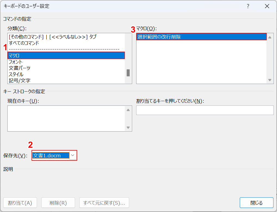Image resolution: width=277 pixels, height=212 pixels.
Task: Open the 保存先 dropdown showing 文書1.docm
Action: pyautogui.click(x=73, y=155)
